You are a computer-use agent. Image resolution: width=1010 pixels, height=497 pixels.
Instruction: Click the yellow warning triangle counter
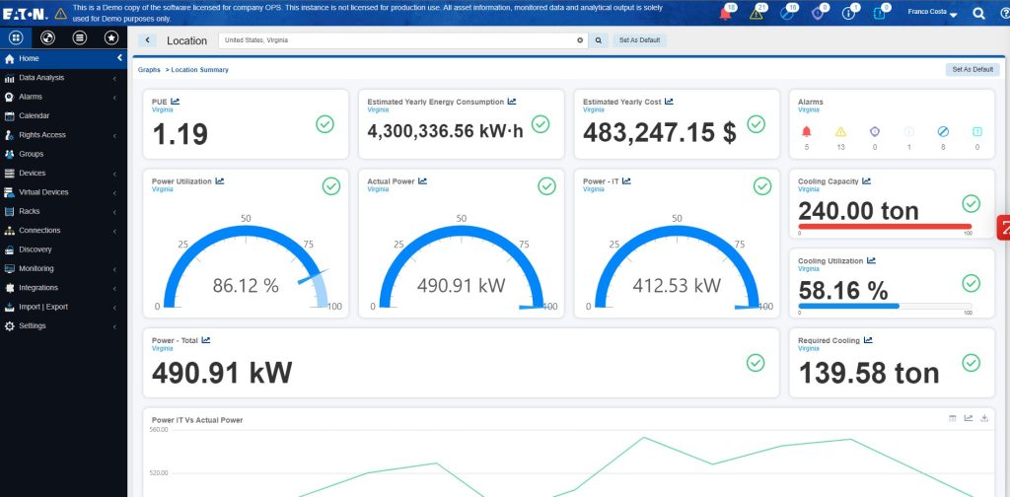757,14
